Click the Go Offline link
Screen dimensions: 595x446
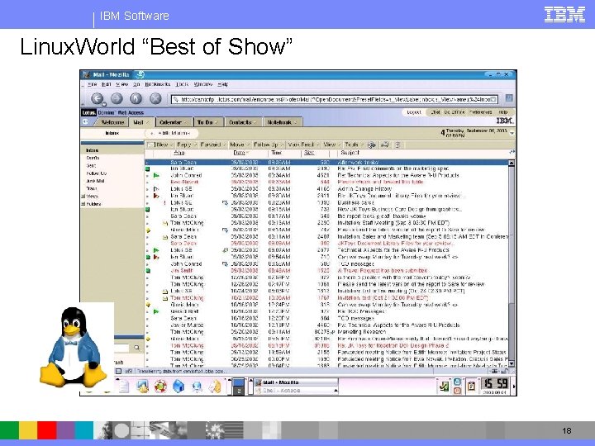(455, 112)
